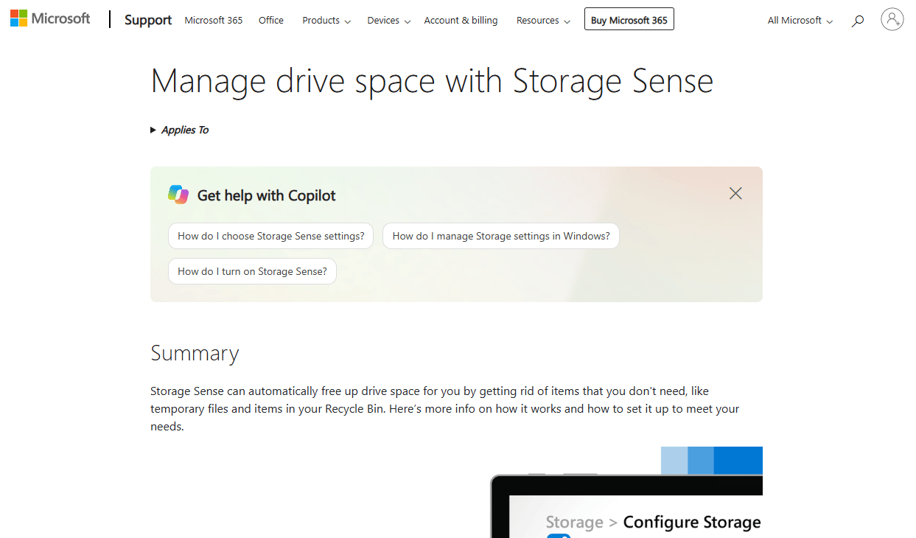Expand the Applies To section
The height and width of the screenshot is (538, 916).
click(x=180, y=130)
